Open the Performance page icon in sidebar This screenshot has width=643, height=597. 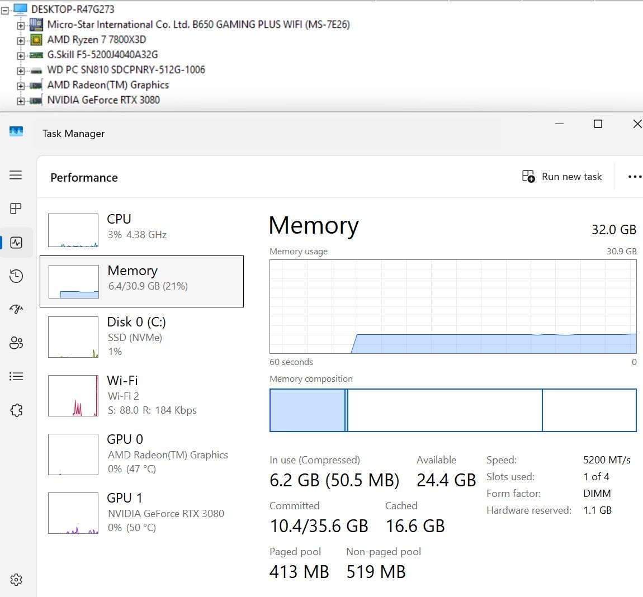pyautogui.click(x=16, y=243)
